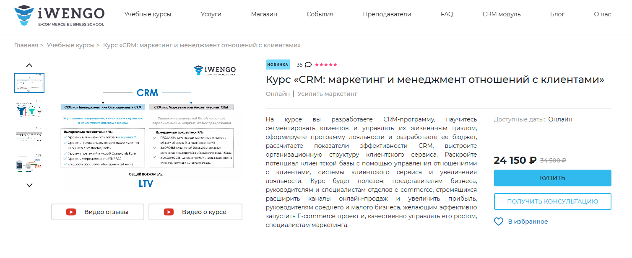Click the Усилить маркетинг category link

(x=327, y=94)
